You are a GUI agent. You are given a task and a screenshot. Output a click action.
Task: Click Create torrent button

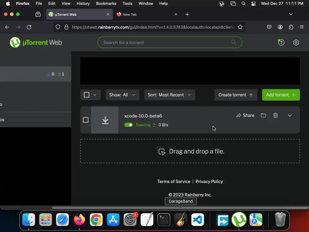(236, 95)
